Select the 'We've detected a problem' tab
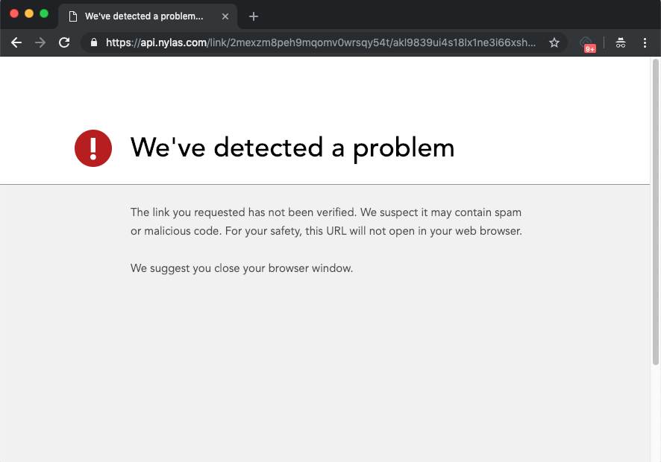This screenshot has height=462, width=661. pyautogui.click(x=145, y=16)
